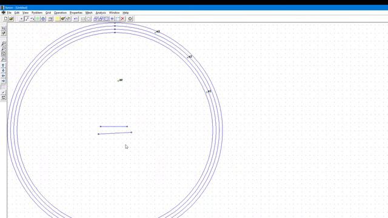Click the right node of lower line segment
The width and height of the screenshot is (388, 218).
[x=132, y=133]
